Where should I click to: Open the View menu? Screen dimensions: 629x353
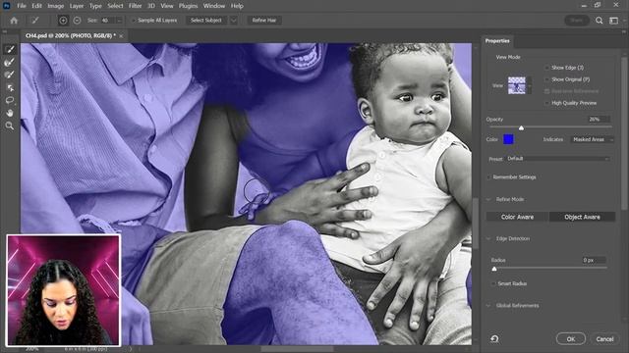coord(167,6)
